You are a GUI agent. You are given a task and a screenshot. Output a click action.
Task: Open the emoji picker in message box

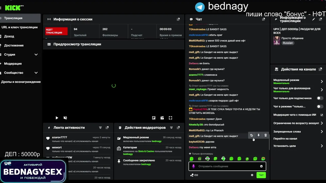click(x=261, y=166)
